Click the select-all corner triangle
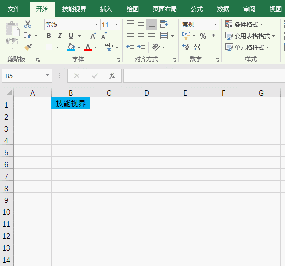Viewport: 285px width, 266px height. tap(9, 93)
